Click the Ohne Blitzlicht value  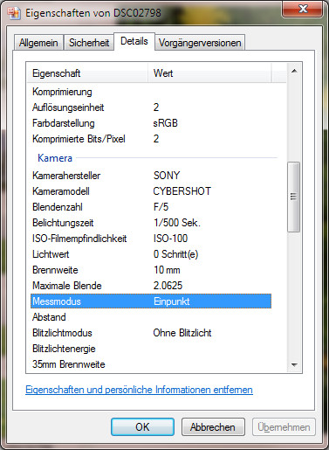pos(182,333)
